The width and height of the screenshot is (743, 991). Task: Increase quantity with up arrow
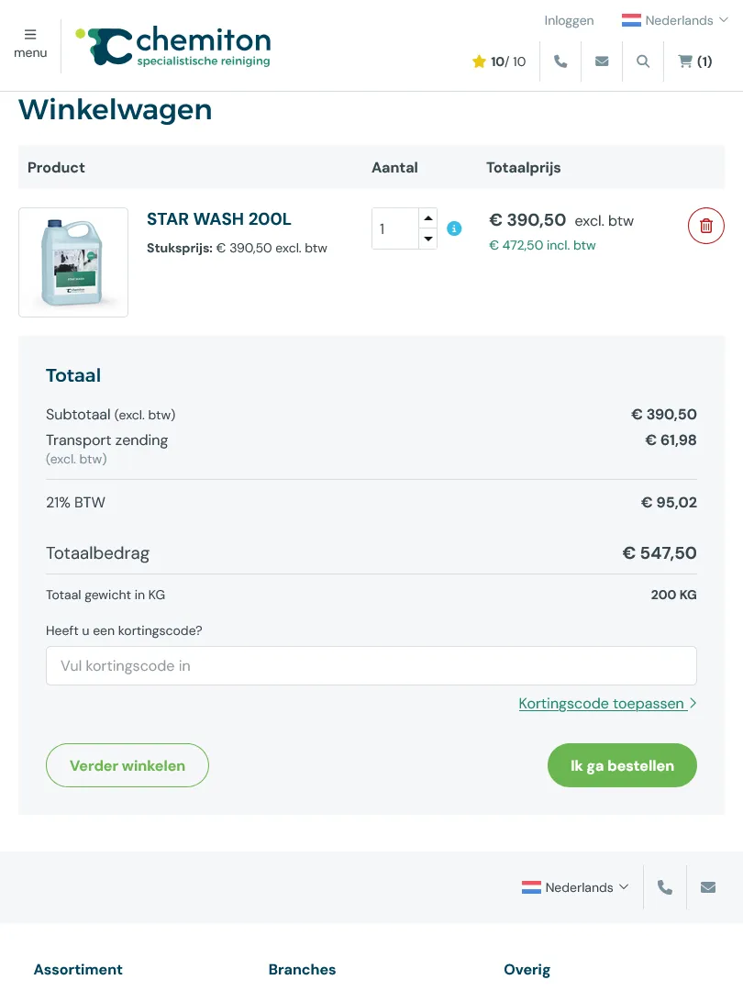click(428, 218)
